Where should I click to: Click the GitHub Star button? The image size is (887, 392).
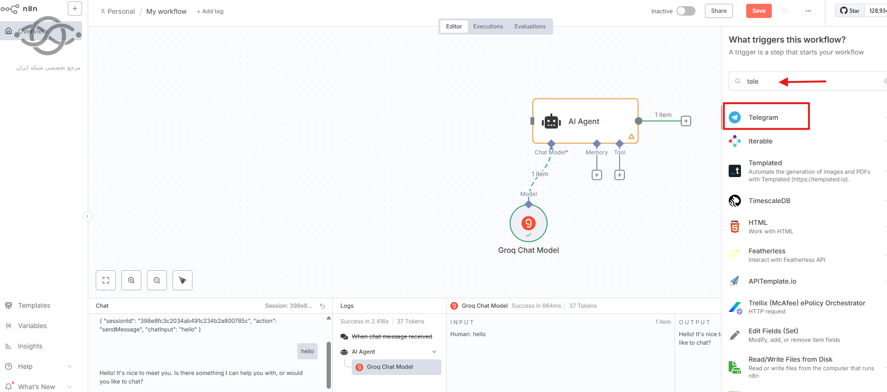[x=850, y=10]
